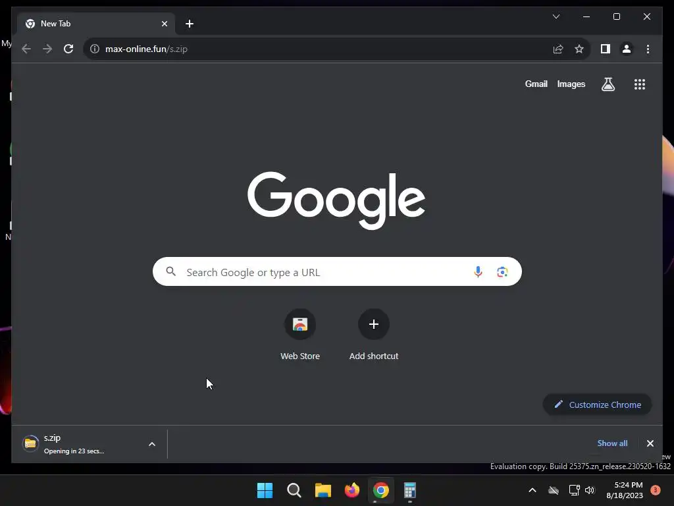Expand s.zip download options arrow
Viewport: 674px width, 506px height.
click(x=152, y=444)
